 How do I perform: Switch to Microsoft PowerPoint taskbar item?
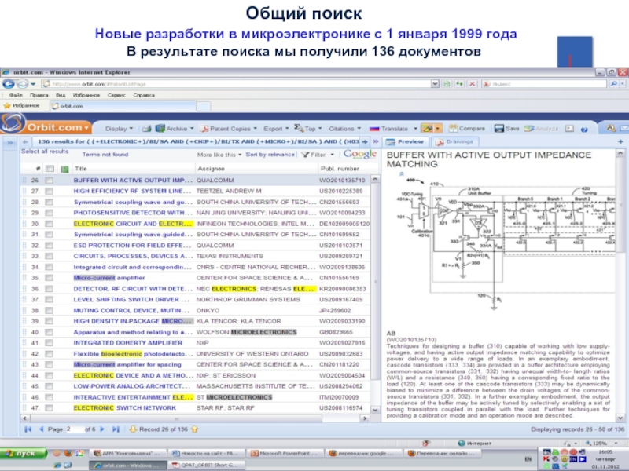tap(285, 454)
